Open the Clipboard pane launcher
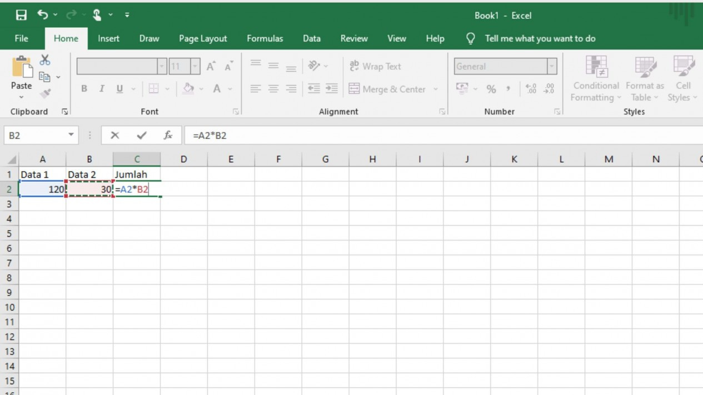 point(64,112)
